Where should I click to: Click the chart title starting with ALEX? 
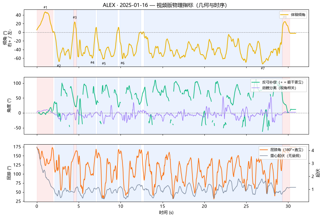[x=165, y=5]
